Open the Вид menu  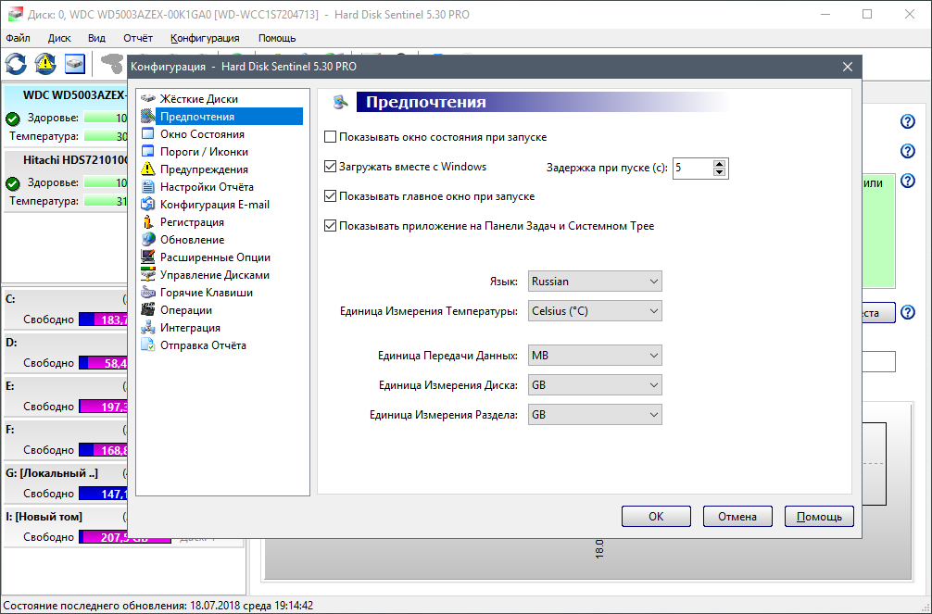pos(96,38)
